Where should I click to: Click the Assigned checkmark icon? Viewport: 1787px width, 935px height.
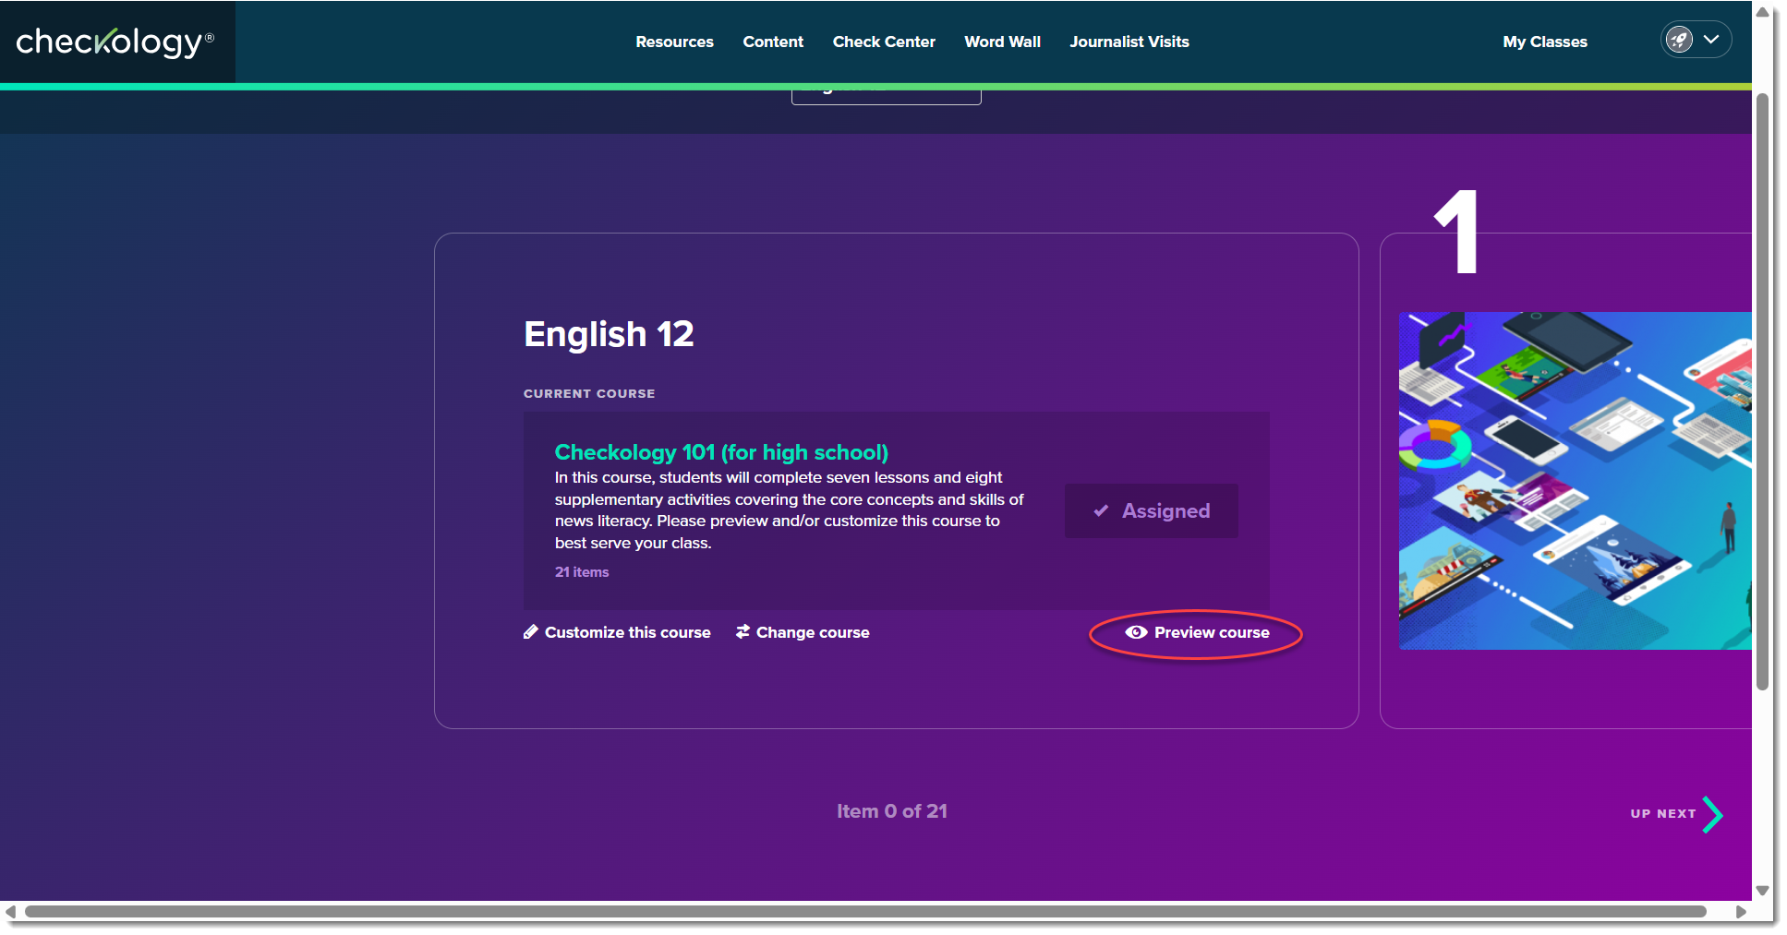[1101, 510]
